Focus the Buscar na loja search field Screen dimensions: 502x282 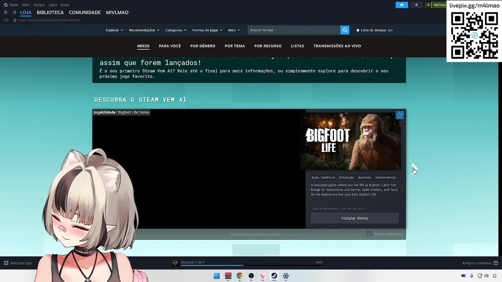coord(294,30)
